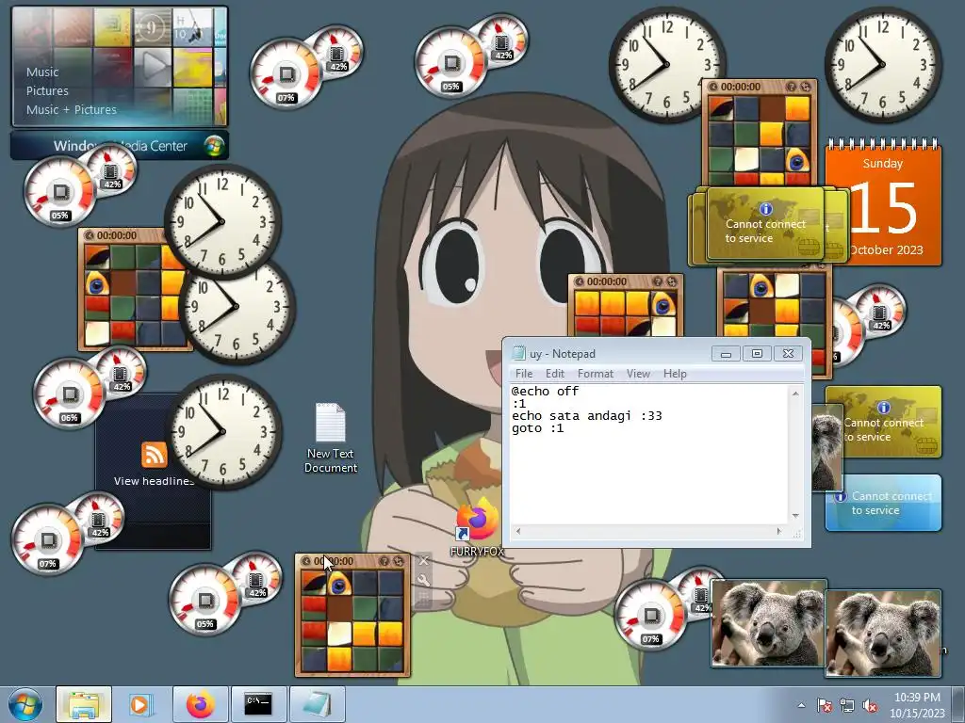
Task: Click koala picture partly behind Notepad window
Action: point(827,447)
